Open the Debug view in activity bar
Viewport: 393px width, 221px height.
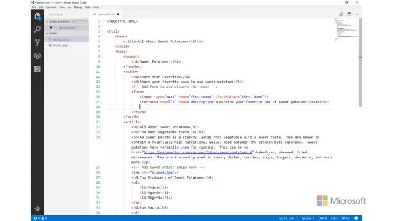coord(37,56)
